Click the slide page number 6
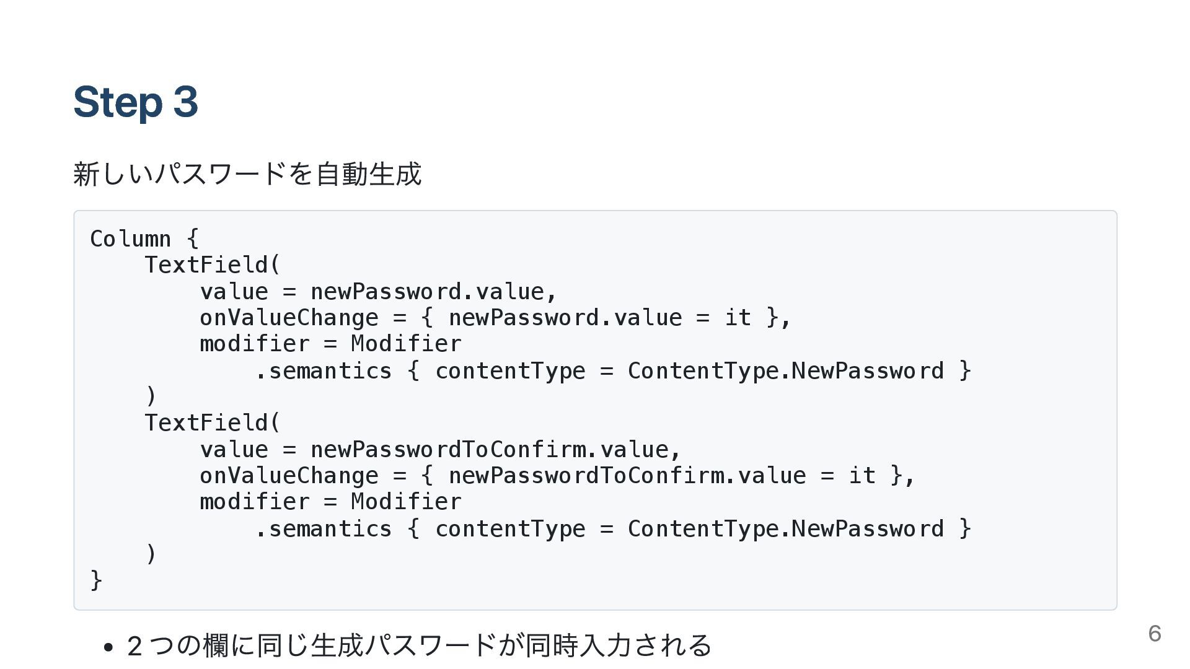 click(x=1154, y=634)
